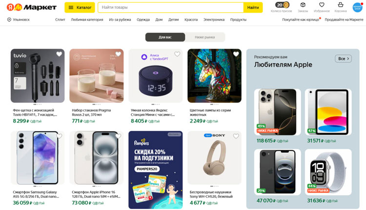Open the Избранное heart icon in header

point(322,5)
